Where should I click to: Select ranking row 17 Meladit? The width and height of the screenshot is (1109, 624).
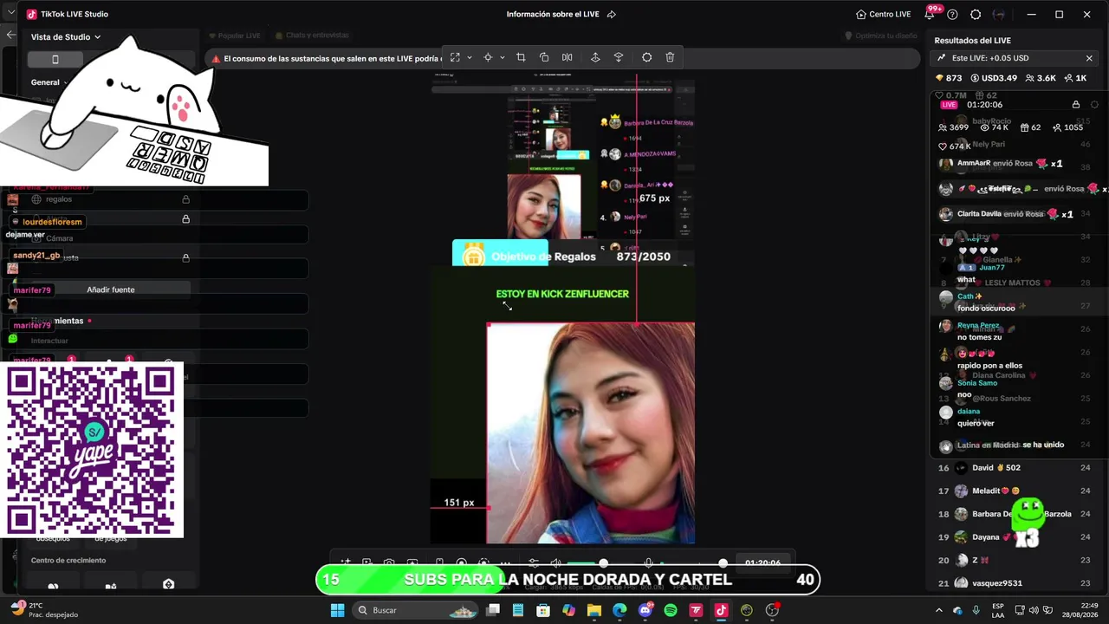1015,491
